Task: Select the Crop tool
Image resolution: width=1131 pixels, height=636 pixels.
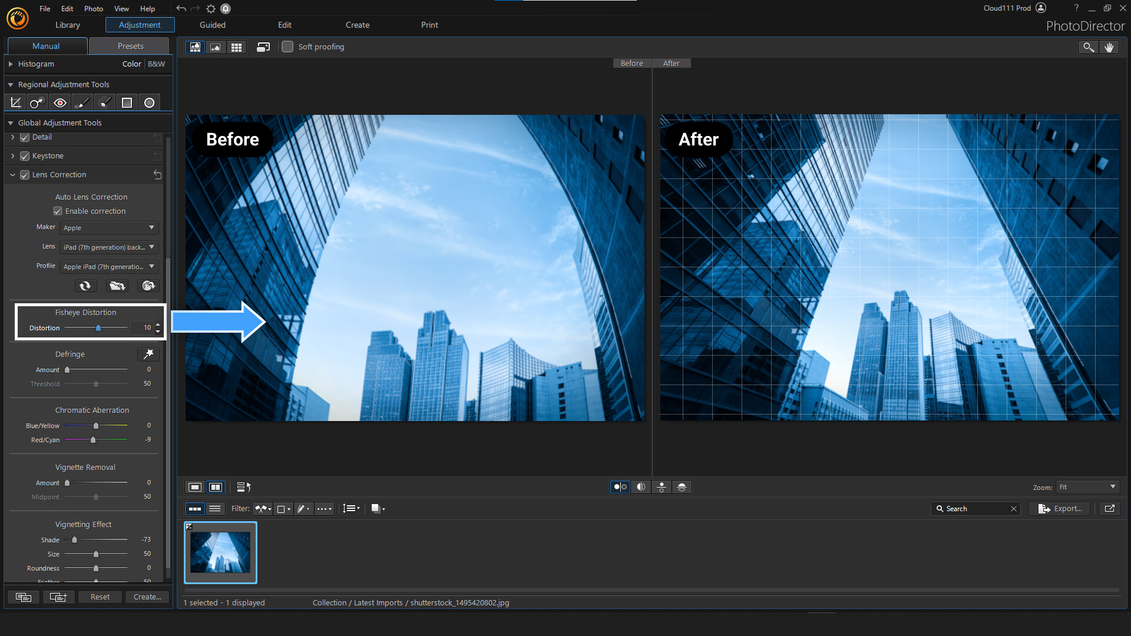Action: [x=15, y=102]
